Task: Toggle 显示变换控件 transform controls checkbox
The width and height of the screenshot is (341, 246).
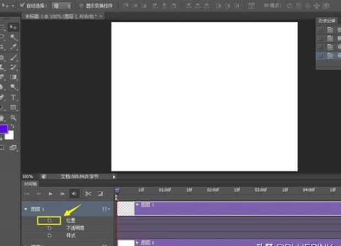Action: point(81,6)
